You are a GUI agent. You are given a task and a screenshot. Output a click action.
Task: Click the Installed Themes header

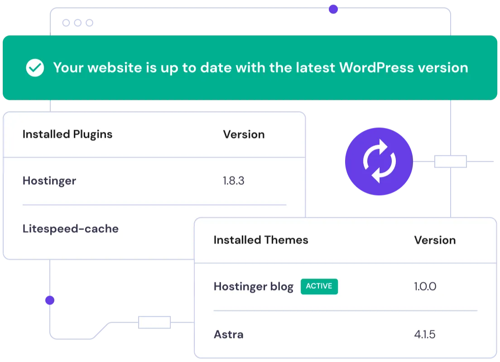[x=261, y=240]
